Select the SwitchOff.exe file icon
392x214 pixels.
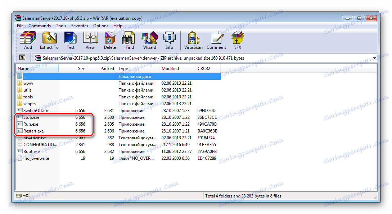20,110
